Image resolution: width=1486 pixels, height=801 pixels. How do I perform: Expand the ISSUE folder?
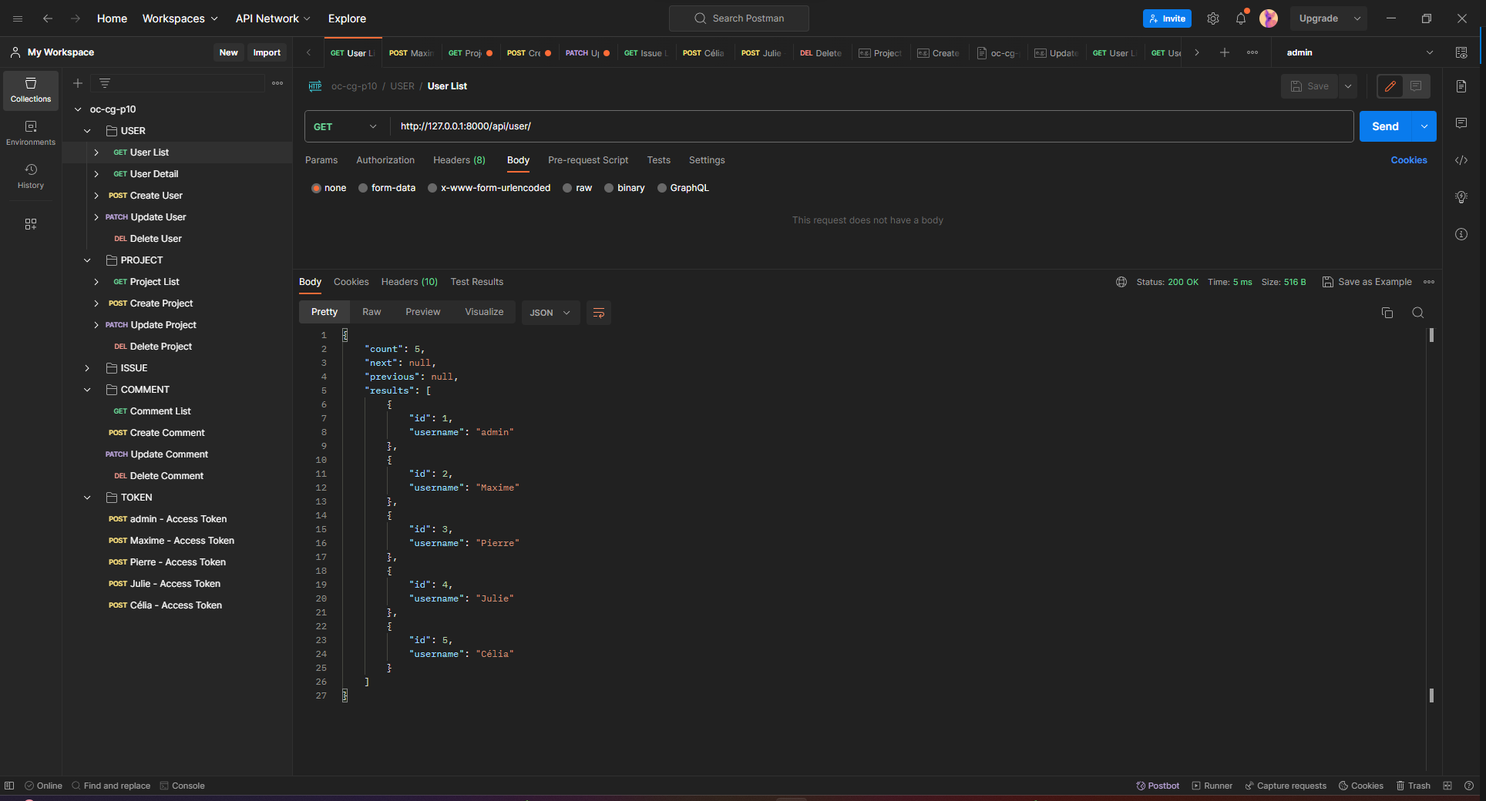pyautogui.click(x=87, y=368)
